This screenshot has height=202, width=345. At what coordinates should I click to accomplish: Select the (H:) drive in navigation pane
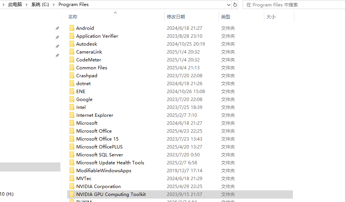point(7,194)
